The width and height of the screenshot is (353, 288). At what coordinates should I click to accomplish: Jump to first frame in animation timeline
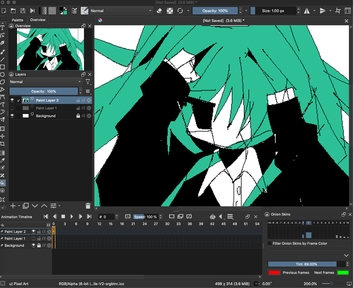coord(46,217)
